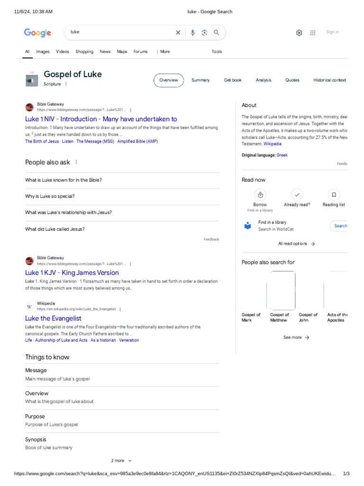This screenshot has height=486, width=364.
Task: Clear the search box with the X icon
Action: (x=178, y=33)
